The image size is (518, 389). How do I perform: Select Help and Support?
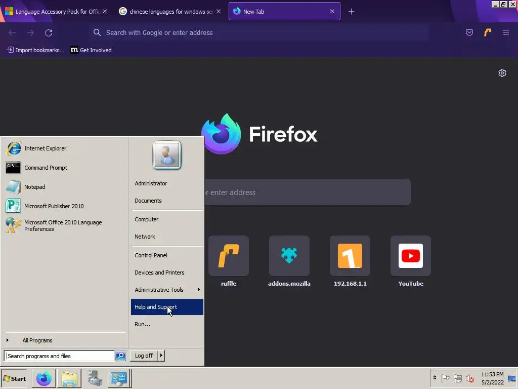click(167, 307)
